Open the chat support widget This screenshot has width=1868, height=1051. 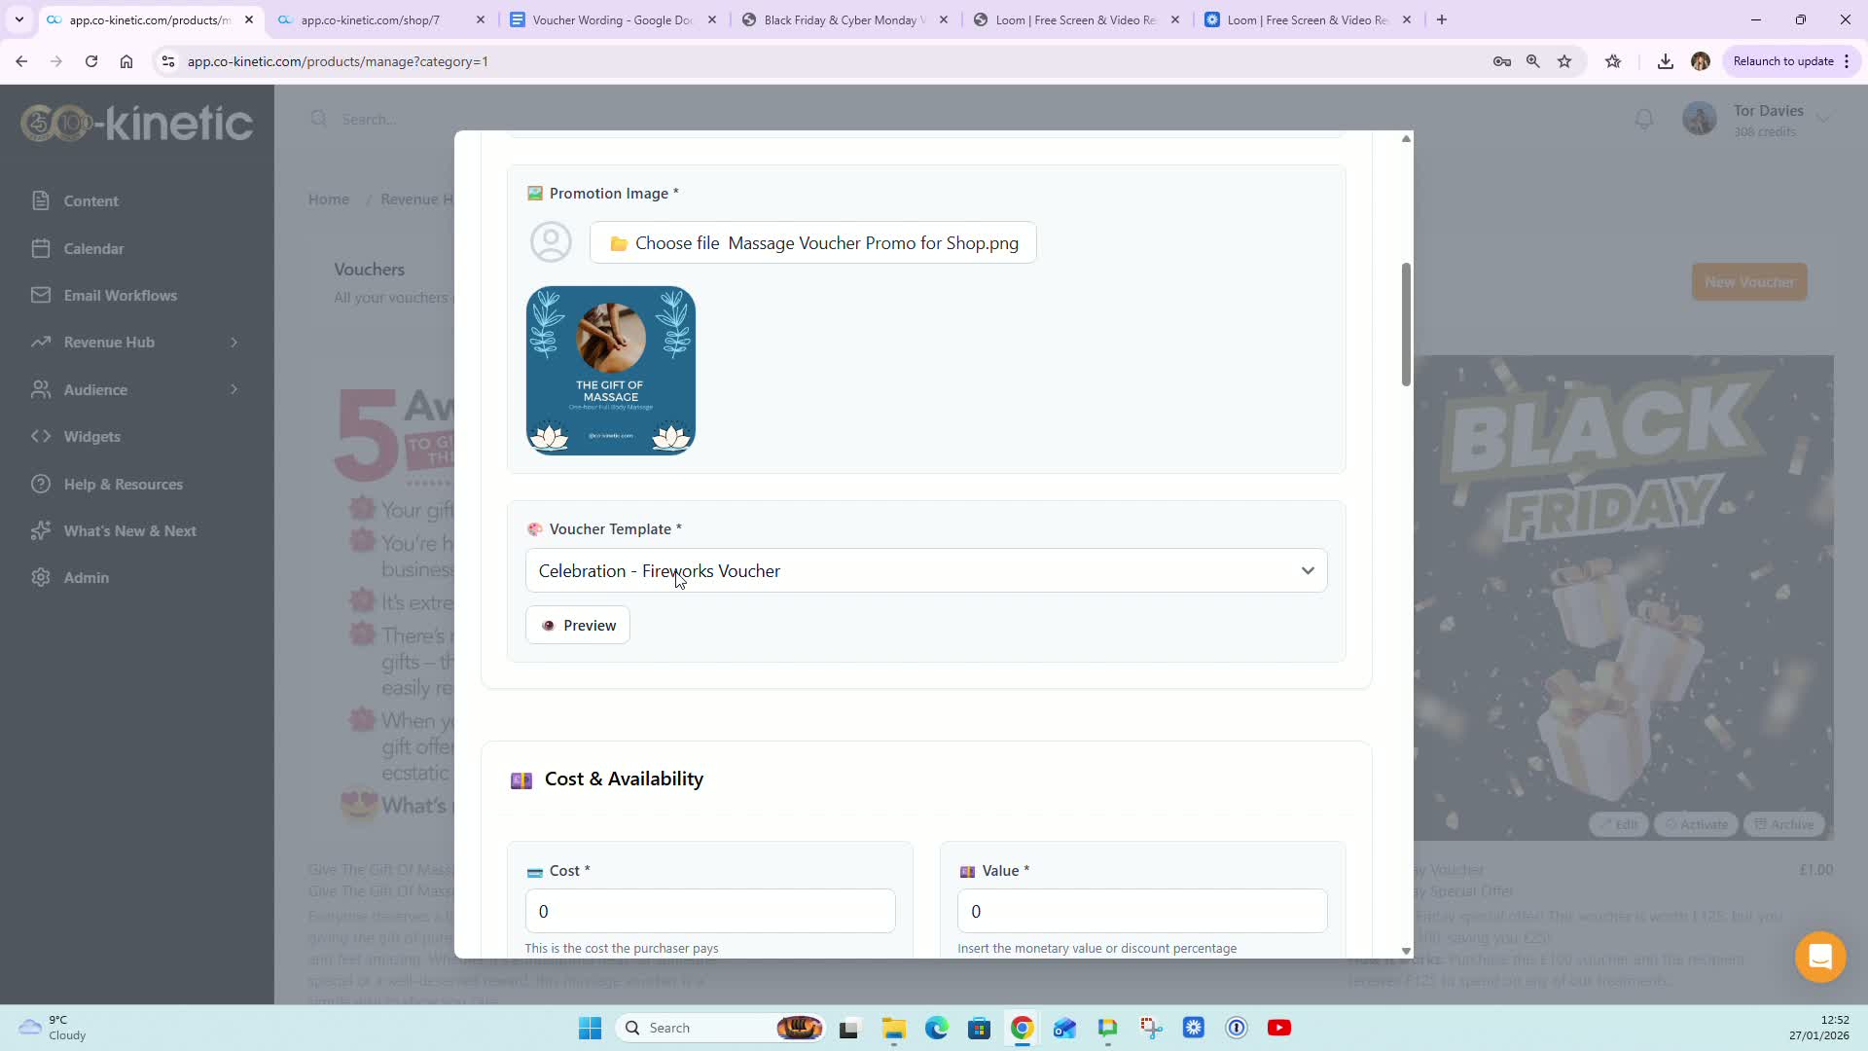[1820, 957]
